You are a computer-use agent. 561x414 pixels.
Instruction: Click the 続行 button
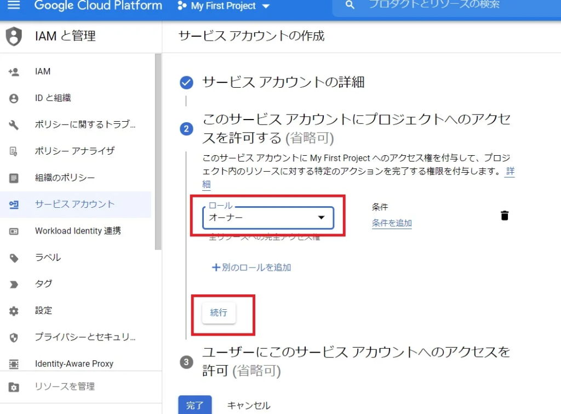(219, 313)
